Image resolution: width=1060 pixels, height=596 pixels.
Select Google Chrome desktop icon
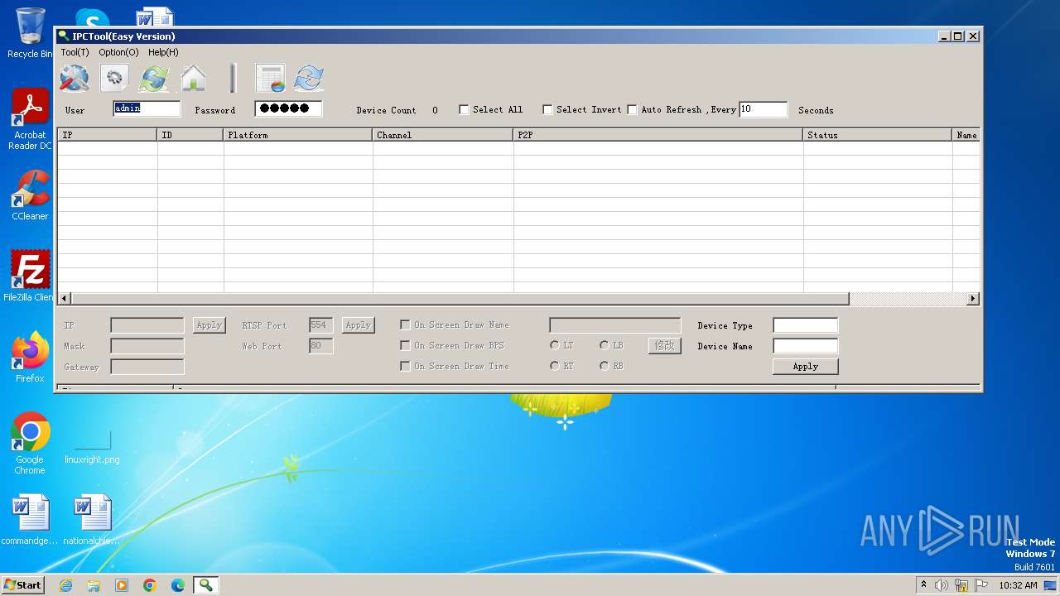click(30, 443)
